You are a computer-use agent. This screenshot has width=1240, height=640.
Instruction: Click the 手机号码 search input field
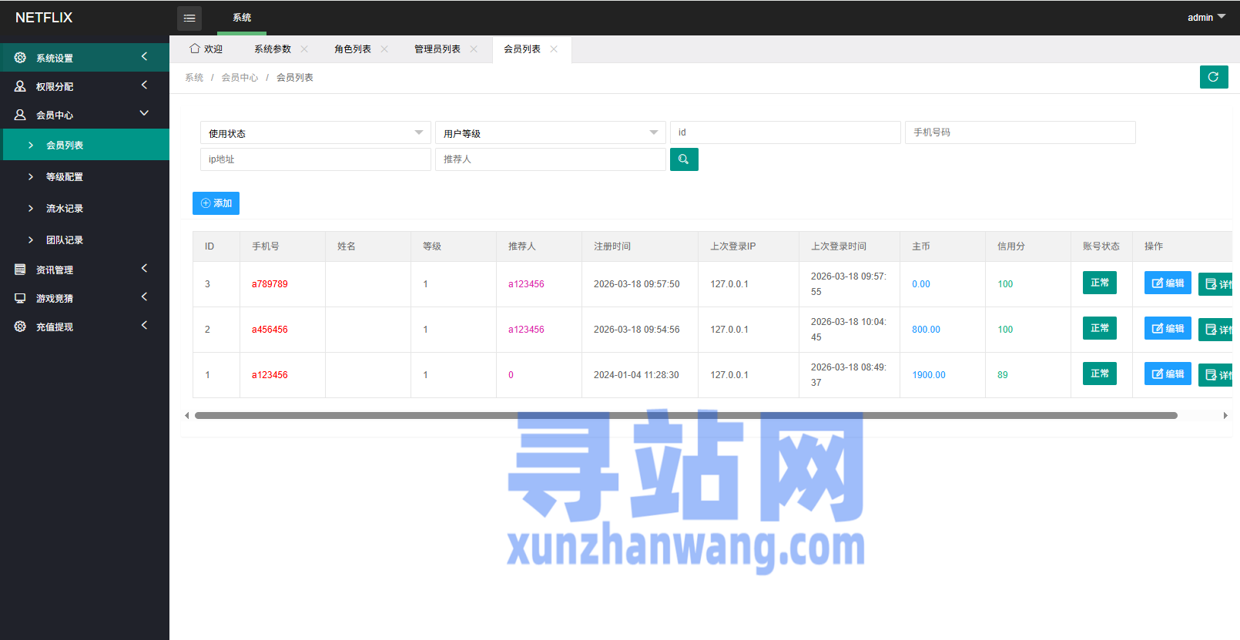(1020, 132)
